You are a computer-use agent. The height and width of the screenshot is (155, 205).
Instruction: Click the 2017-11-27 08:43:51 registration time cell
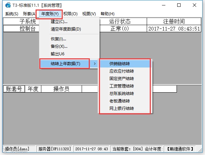(x=174, y=28)
